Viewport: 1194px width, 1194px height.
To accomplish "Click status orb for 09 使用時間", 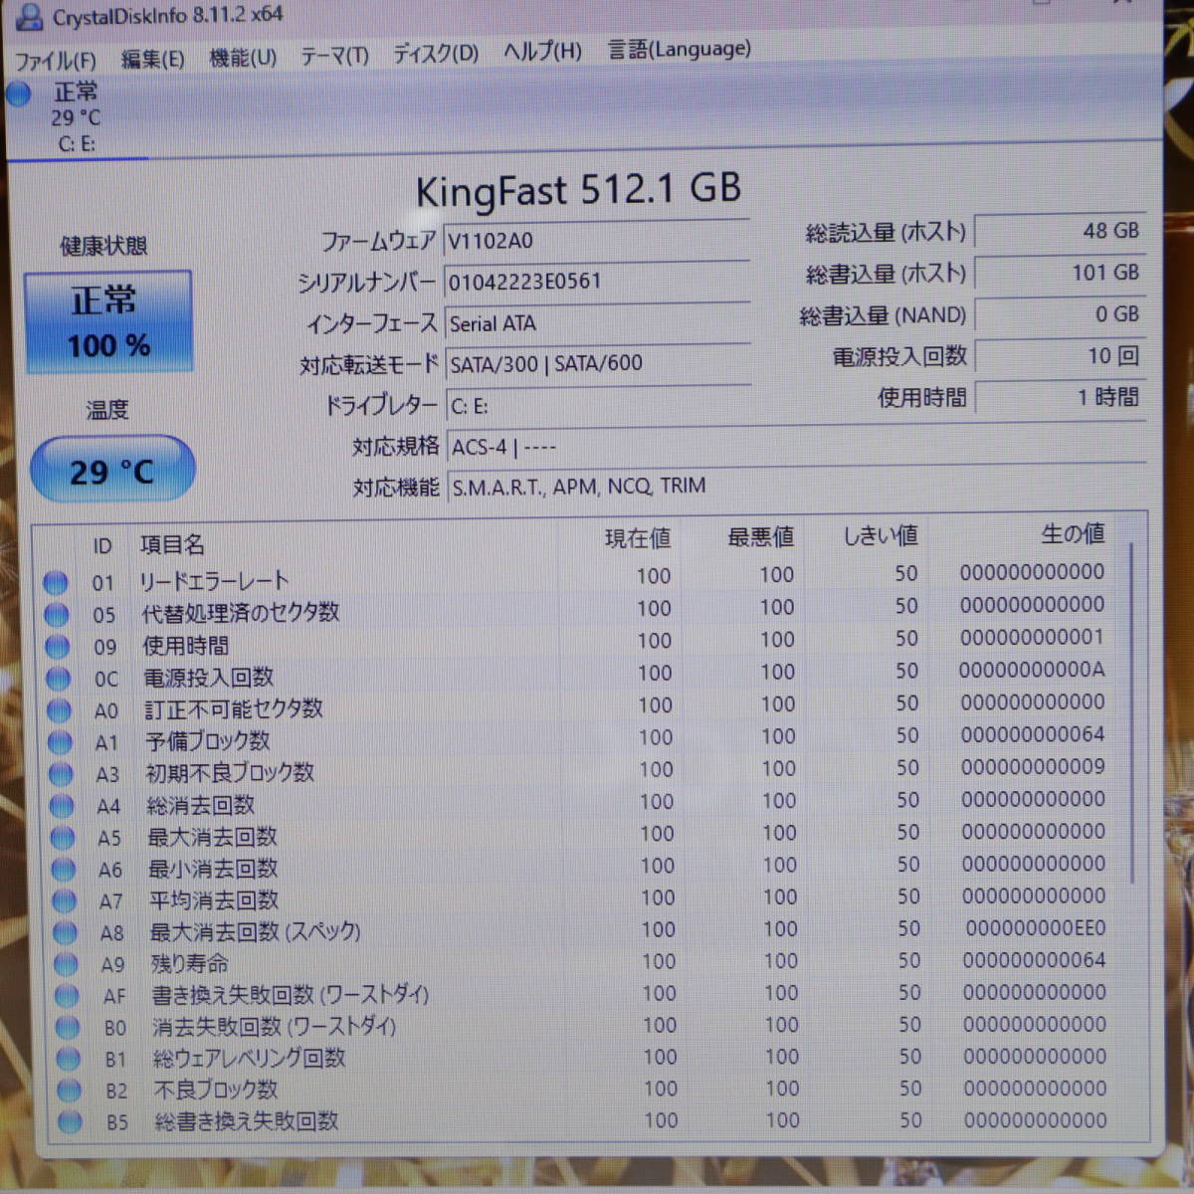I will (58, 647).
